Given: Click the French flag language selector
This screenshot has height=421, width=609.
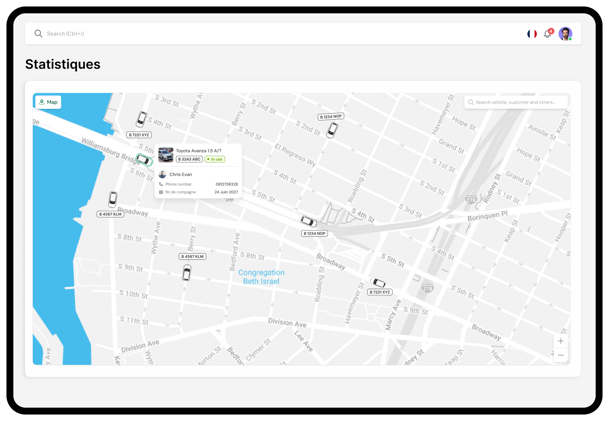Looking at the screenshot, I should pos(532,34).
